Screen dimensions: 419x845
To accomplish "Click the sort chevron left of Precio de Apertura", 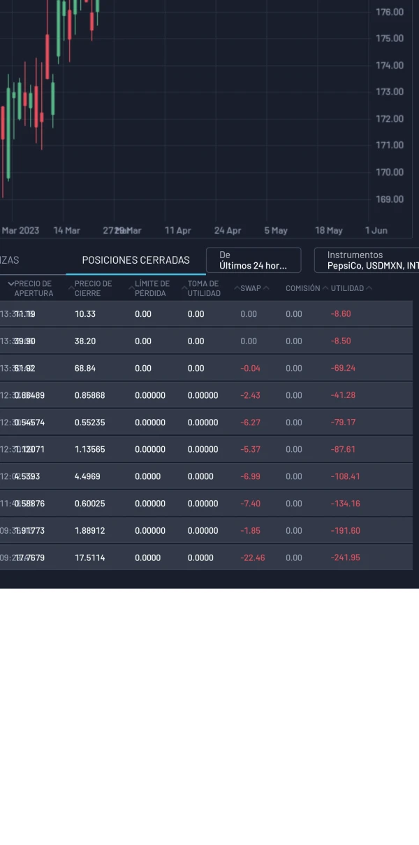I will [10, 284].
